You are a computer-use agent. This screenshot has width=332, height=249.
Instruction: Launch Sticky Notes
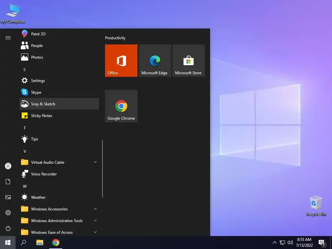[59, 115]
